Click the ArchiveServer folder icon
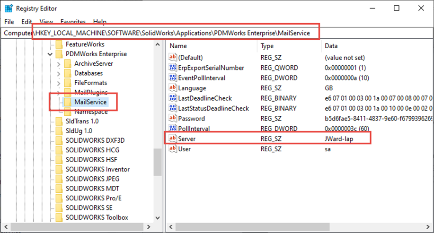Viewport: 434px width, 233px height. (68, 64)
